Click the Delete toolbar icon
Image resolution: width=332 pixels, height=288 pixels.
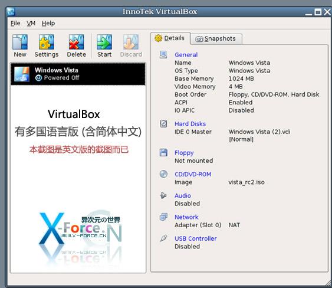(76, 42)
